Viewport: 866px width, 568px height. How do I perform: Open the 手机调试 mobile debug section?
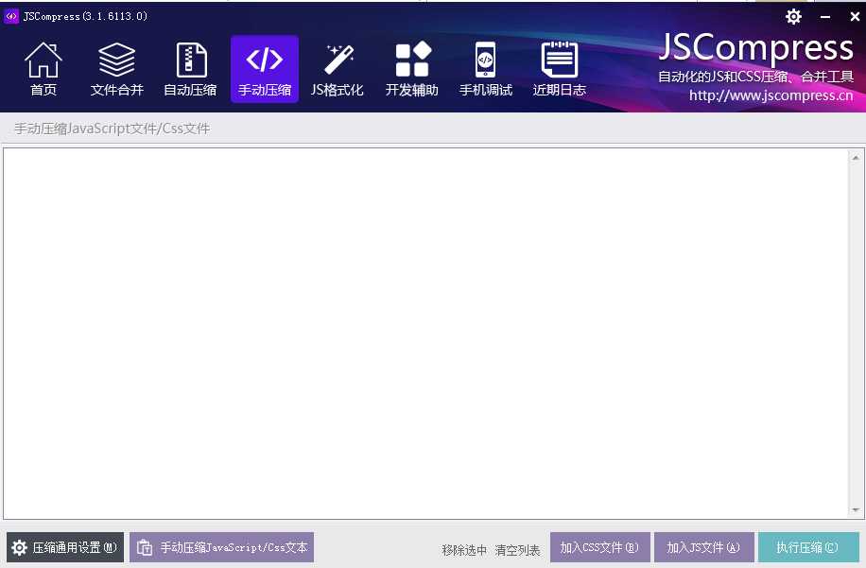pyautogui.click(x=485, y=69)
